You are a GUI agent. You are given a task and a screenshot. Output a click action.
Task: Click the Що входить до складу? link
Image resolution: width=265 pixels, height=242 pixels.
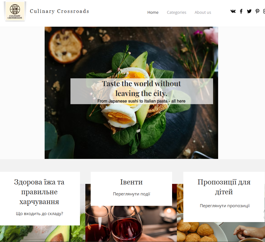point(39,214)
